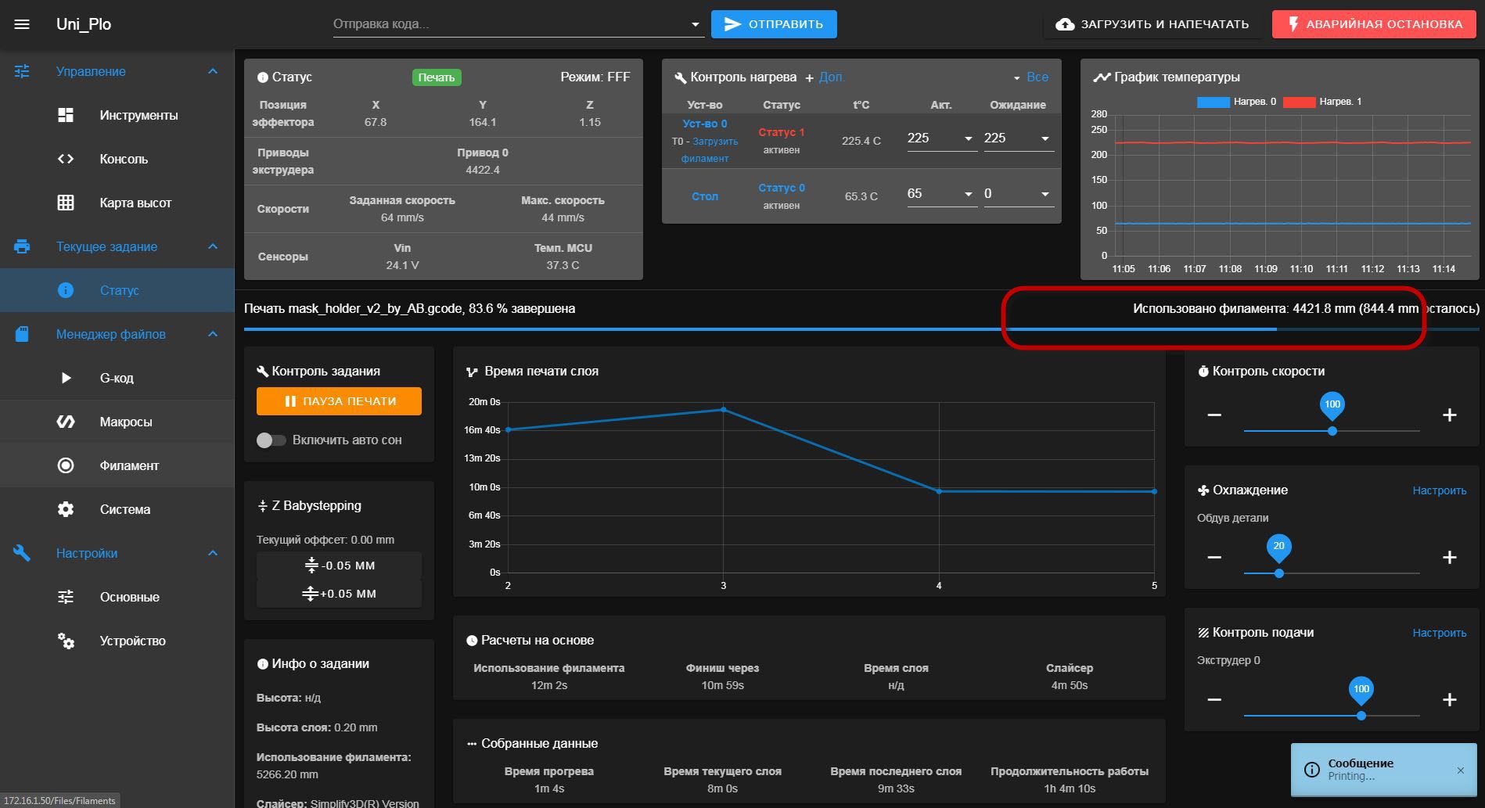
Task: Toggle Нагрев. 1 legend in temperature chart
Action: (1322, 102)
